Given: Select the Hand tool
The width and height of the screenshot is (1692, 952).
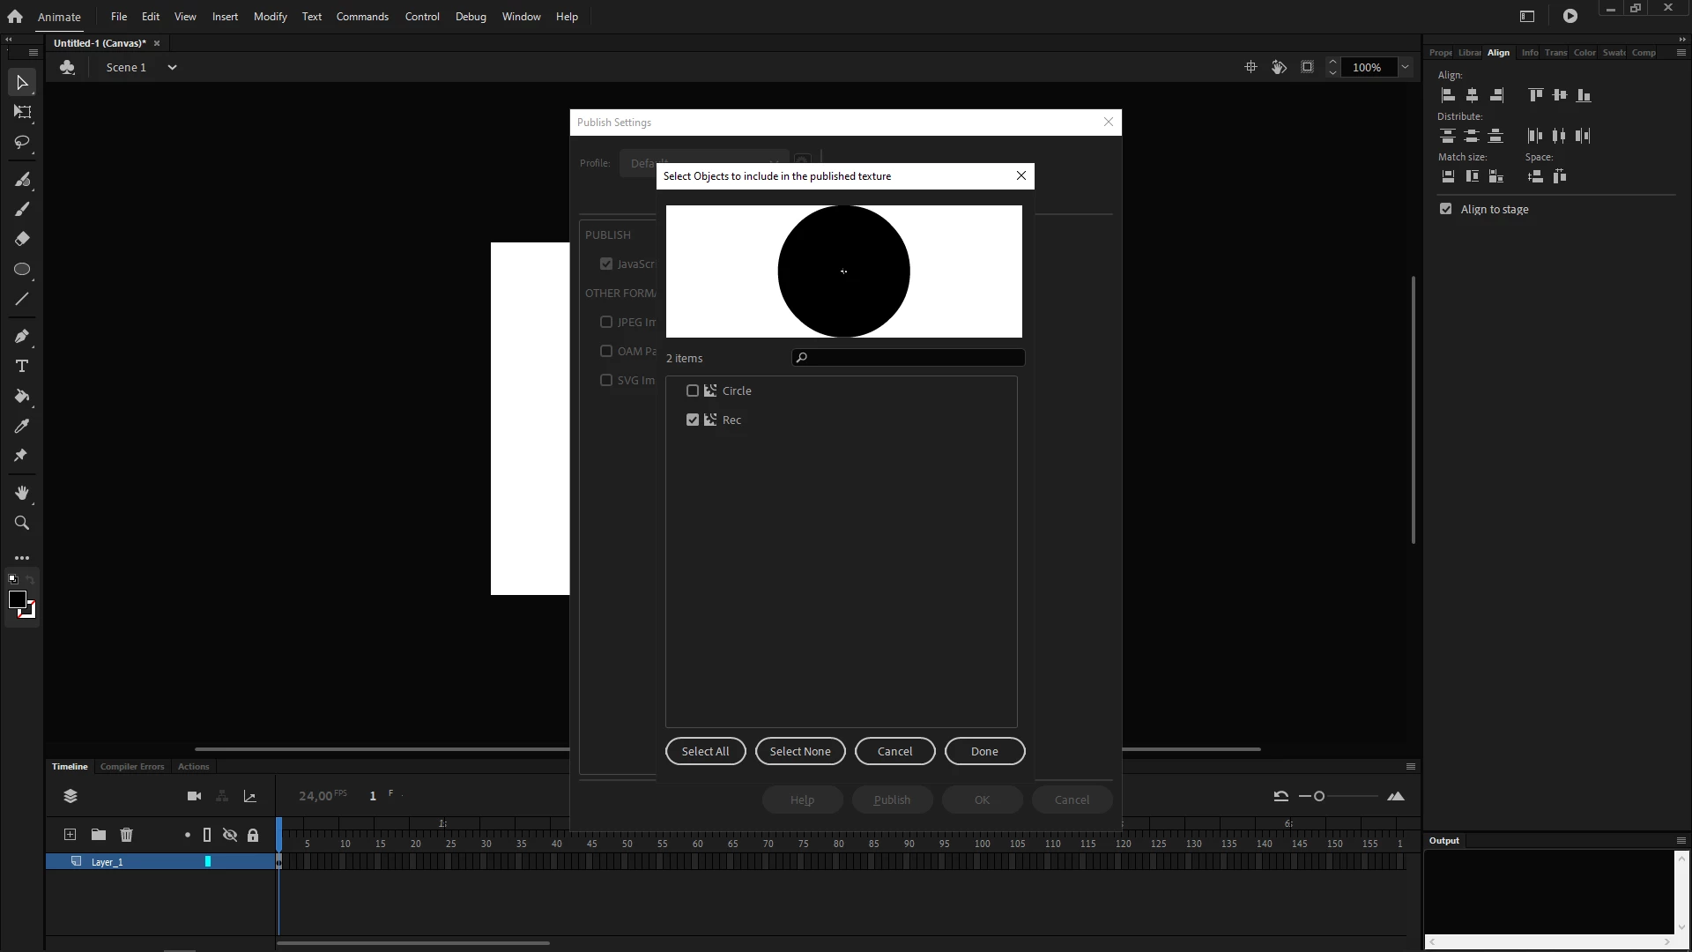Looking at the screenshot, I should pos(22,493).
